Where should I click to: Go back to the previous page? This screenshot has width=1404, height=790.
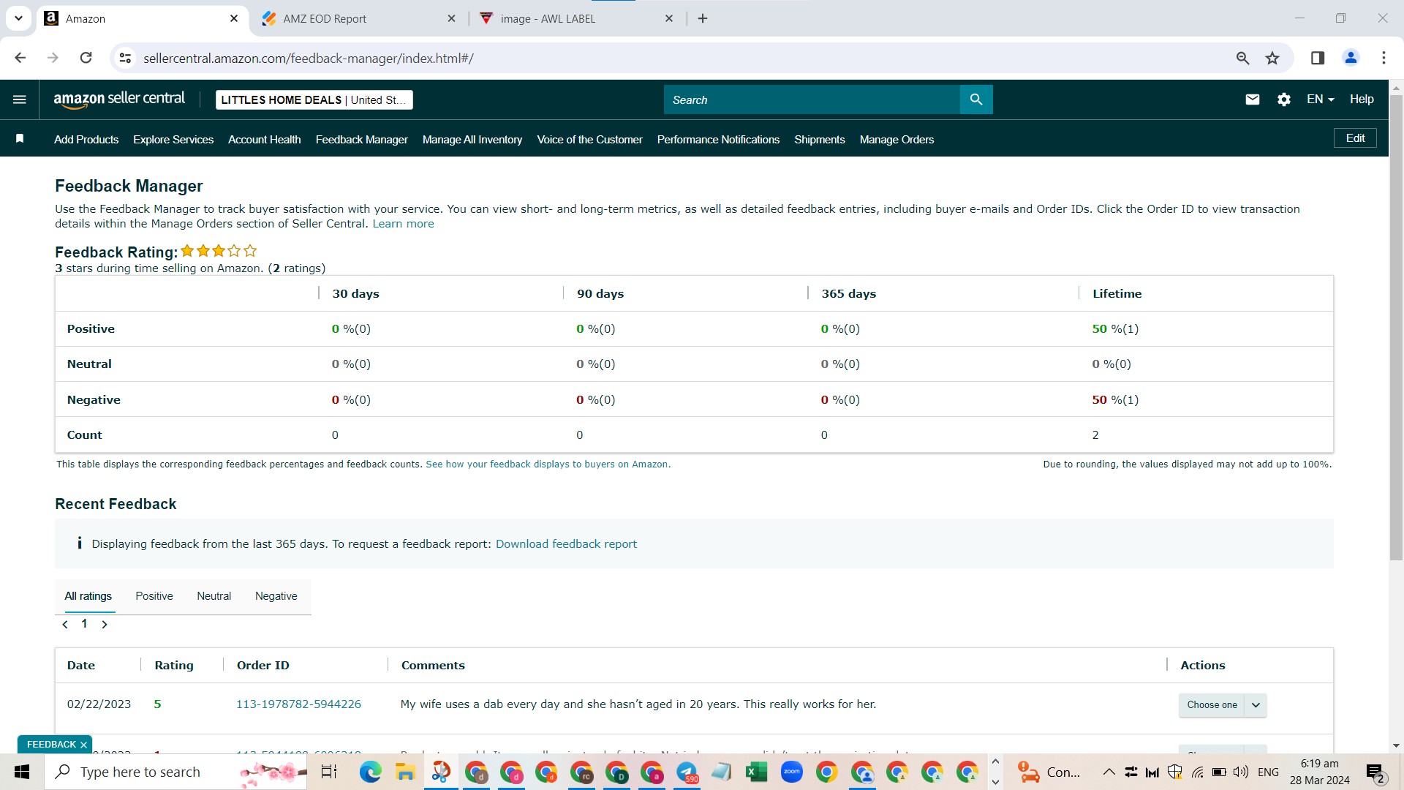pos(20,58)
